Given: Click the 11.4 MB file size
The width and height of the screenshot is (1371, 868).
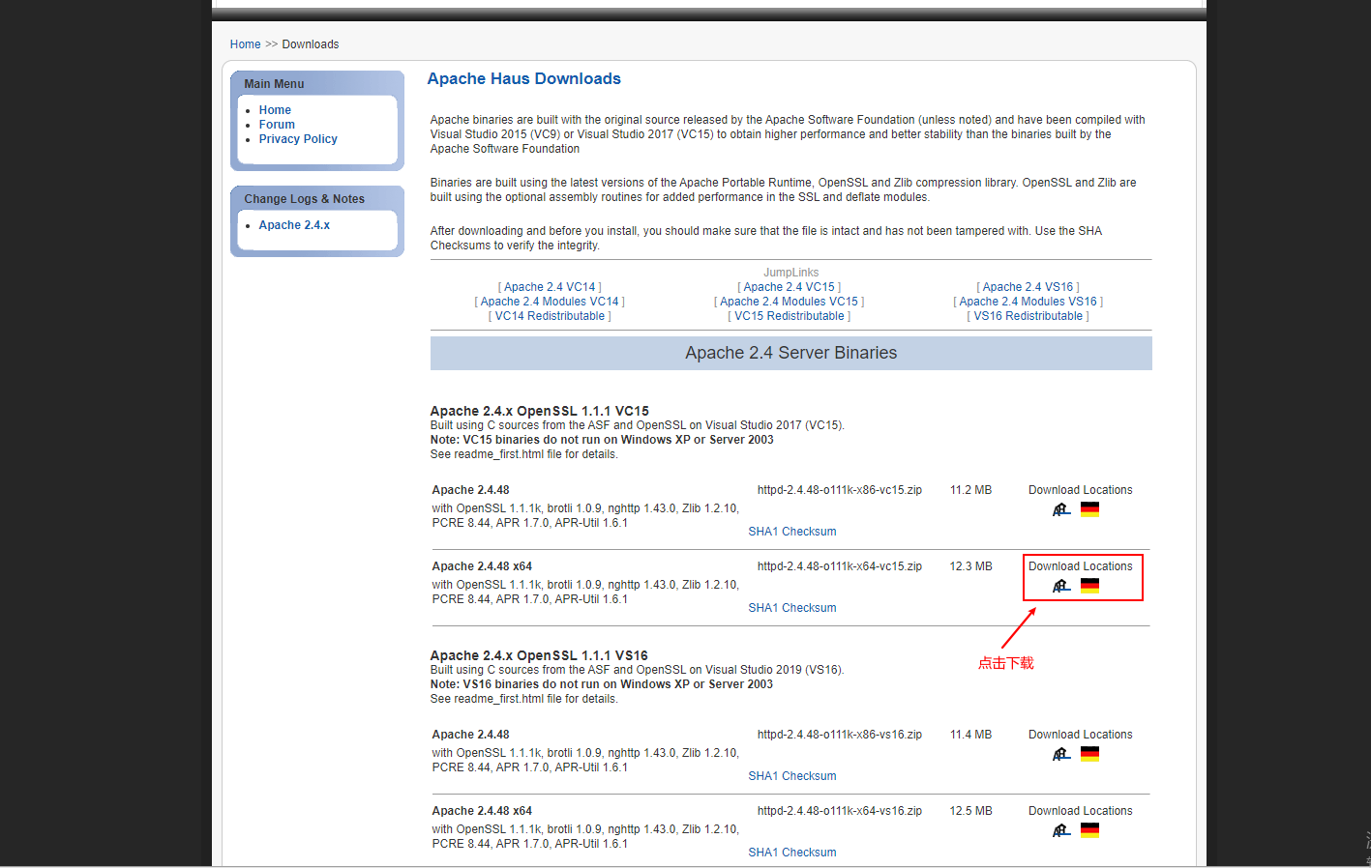Looking at the screenshot, I should [x=971, y=735].
